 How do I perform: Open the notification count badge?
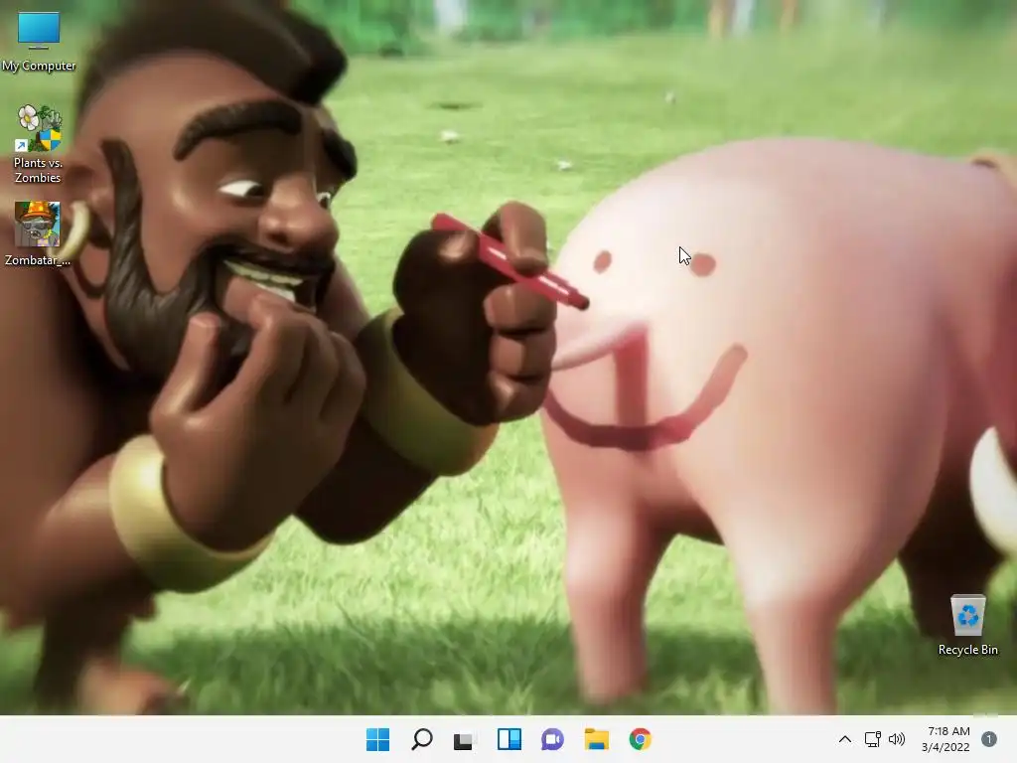989,739
